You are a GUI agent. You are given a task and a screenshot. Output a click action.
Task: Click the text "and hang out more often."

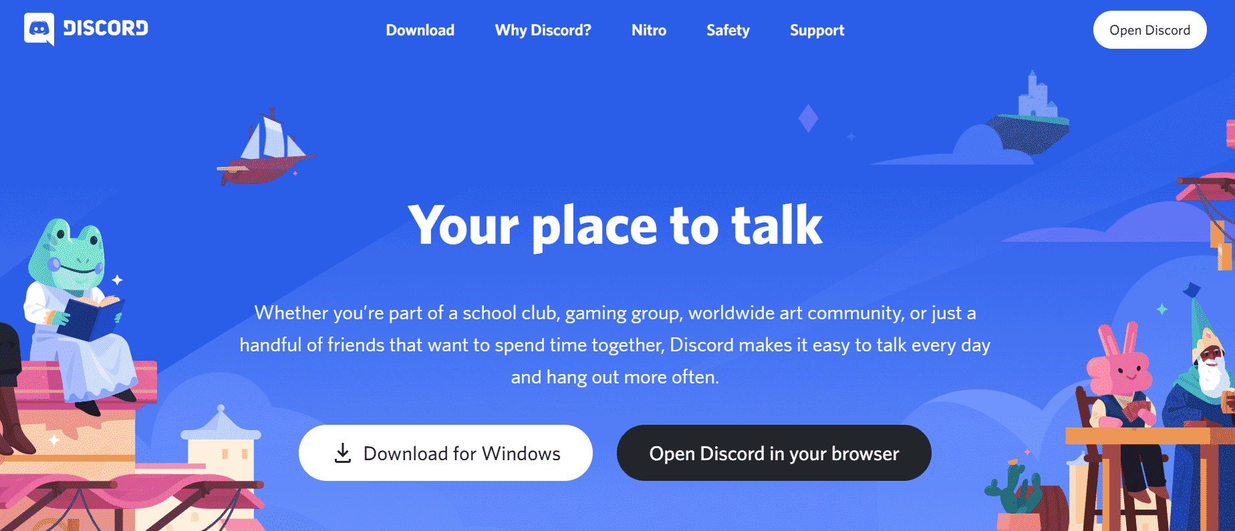(x=615, y=377)
